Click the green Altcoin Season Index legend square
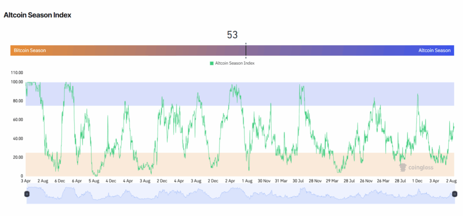This screenshot has height=216, width=463. pos(212,64)
